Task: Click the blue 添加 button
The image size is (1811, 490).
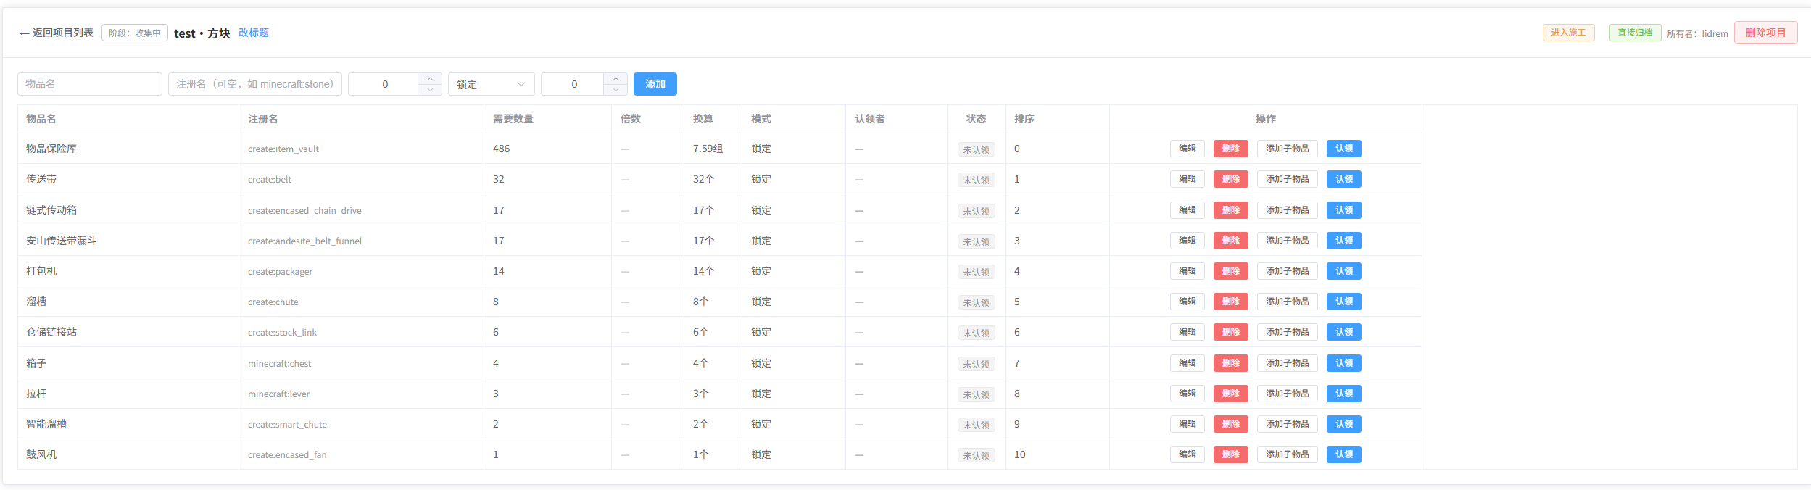Action: coord(655,84)
